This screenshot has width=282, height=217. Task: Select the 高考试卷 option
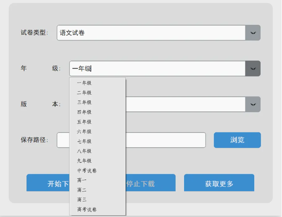pos(87,209)
